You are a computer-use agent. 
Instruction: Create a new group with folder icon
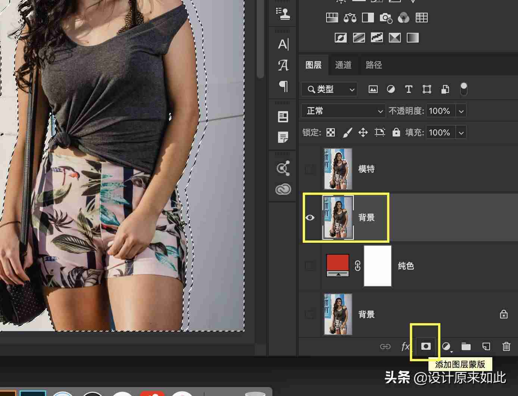pyautogui.click(x=466, y=347)
